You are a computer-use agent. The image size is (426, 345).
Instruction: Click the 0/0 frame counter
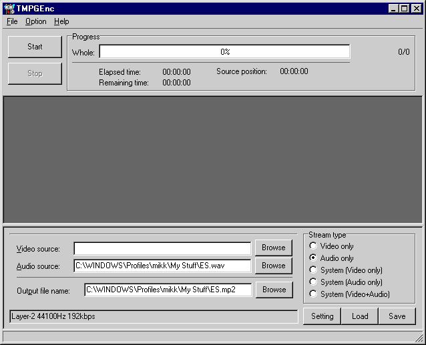tap(404, 52)
